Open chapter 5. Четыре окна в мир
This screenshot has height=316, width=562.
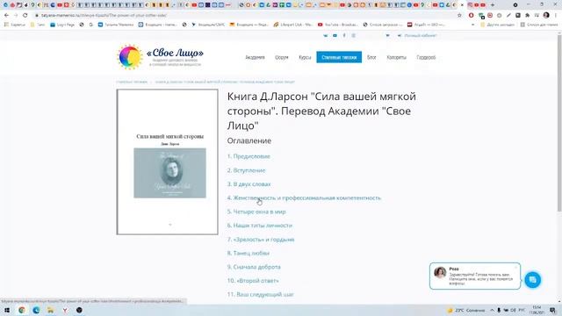[x=256, y=212]
